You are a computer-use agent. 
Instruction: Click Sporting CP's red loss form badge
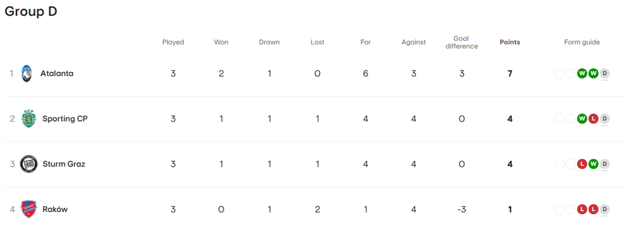tap(594, 119)
